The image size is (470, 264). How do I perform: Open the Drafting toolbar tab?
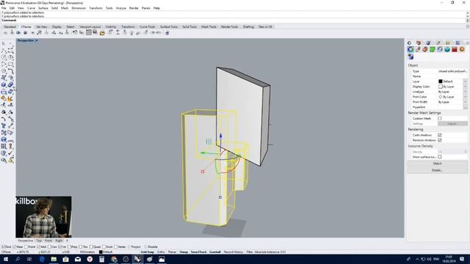click(x=248, y=26)
